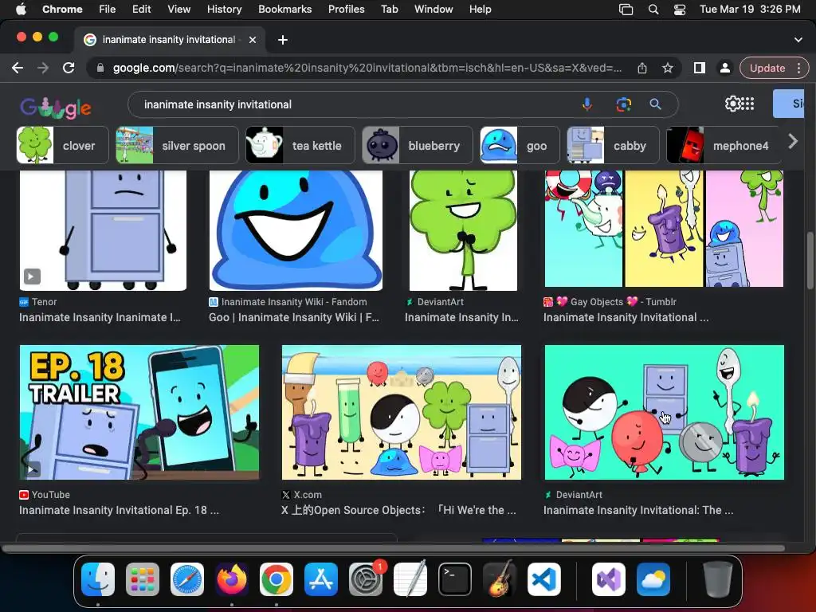The height and width of the screenshot is (612, 816).
Task: Open the File menu
Action: tap(108, 10)
